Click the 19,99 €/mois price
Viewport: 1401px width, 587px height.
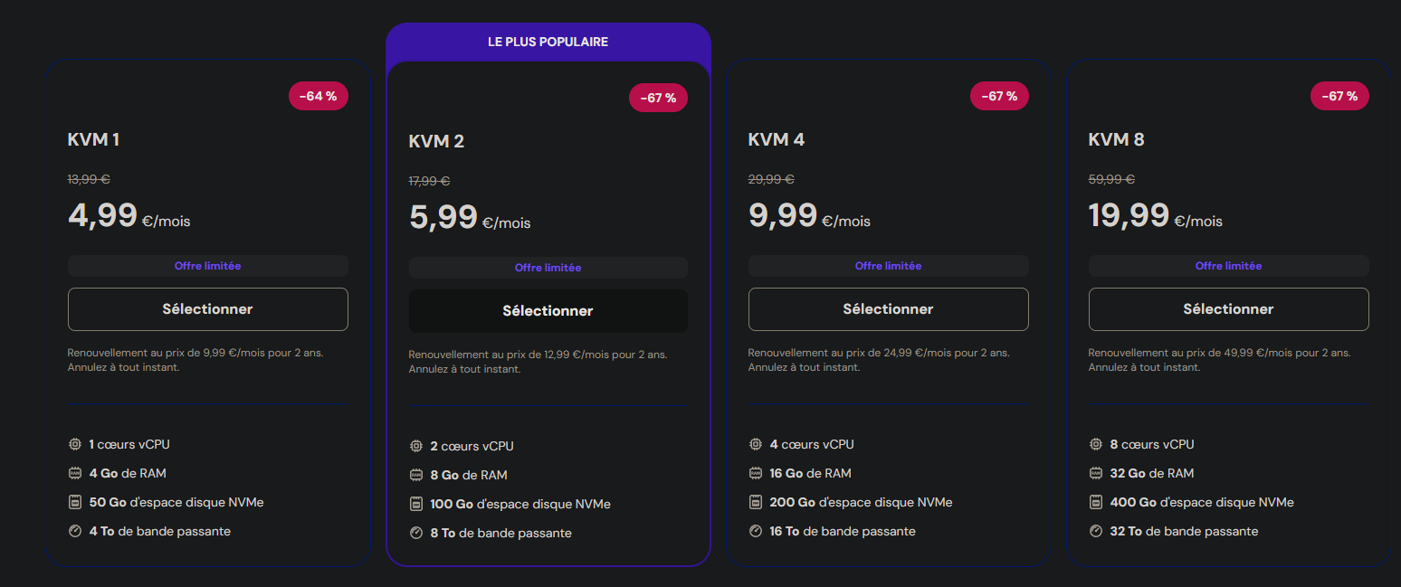point(1155,217)
